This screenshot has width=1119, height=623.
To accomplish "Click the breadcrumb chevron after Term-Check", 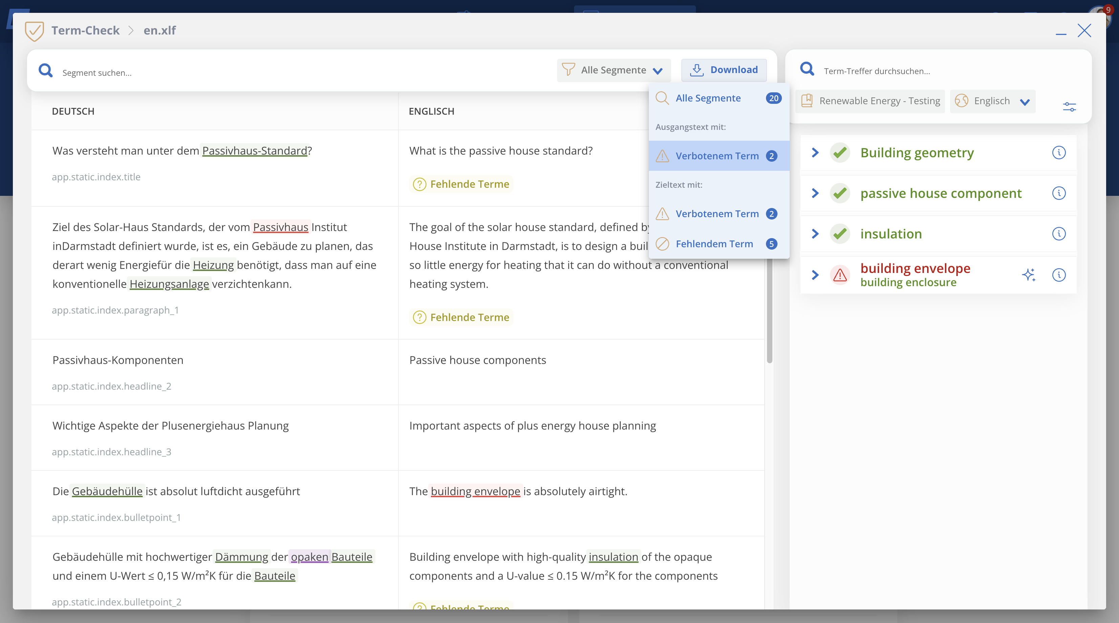I will [x=131, y=30].
